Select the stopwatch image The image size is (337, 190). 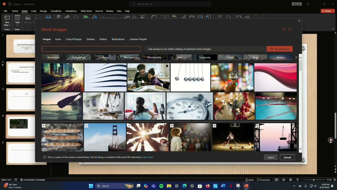190,106
